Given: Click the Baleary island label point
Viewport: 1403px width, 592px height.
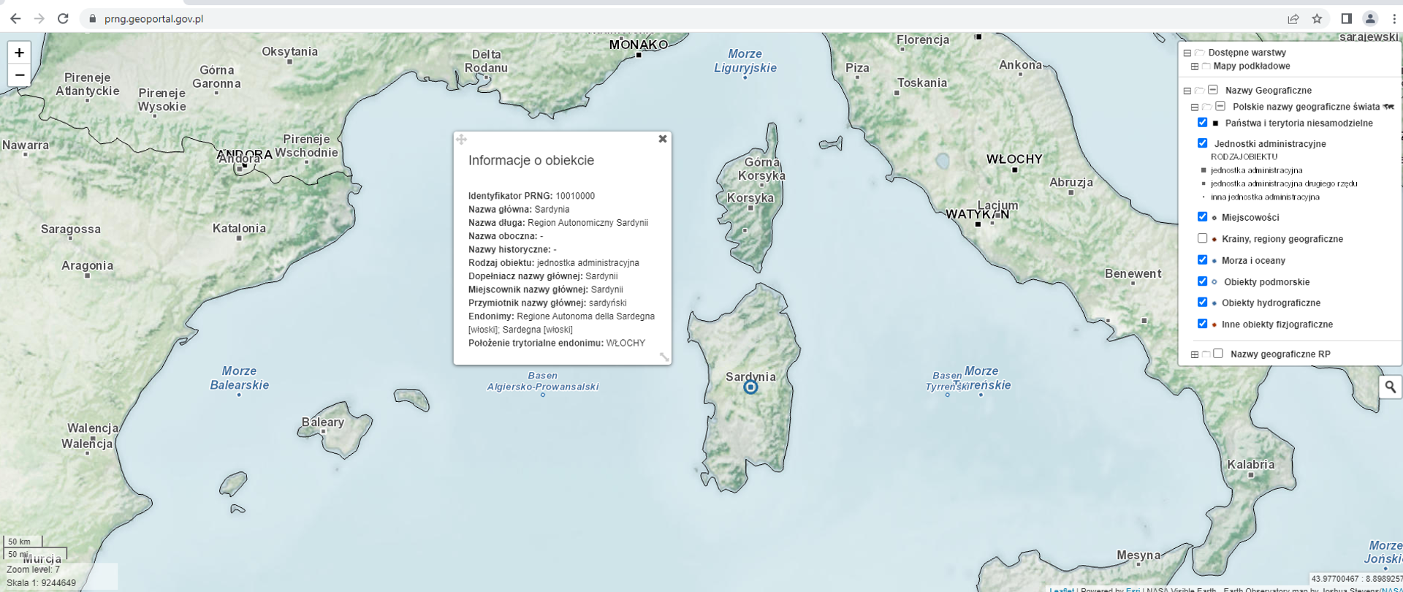Looking at the screenshot, I should click(x=323, y=432).
